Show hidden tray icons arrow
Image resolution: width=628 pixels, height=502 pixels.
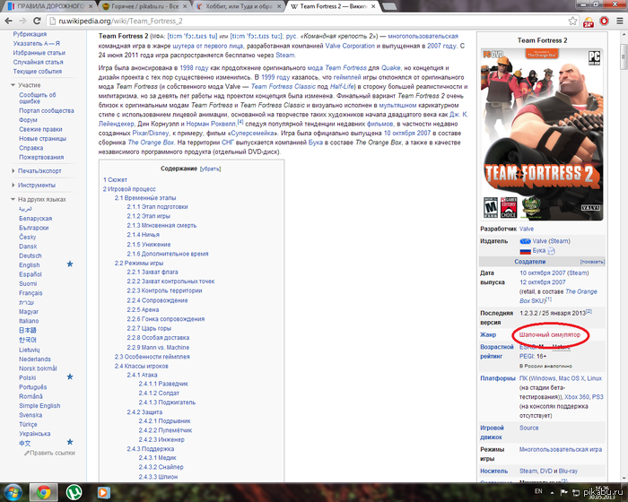pyautogui.click(x=553, y=492)
